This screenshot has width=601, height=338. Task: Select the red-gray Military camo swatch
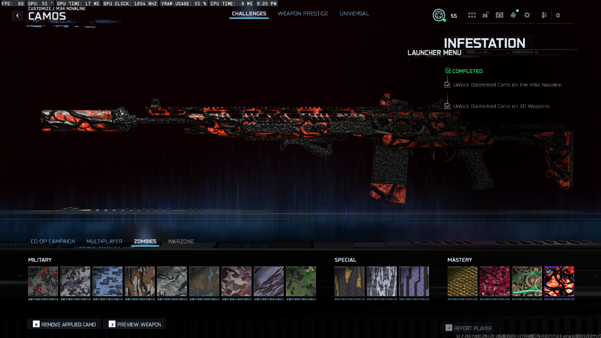click(43, 282)
